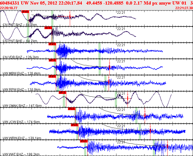The height and width of the screenshot is (156, 193).
Task: Click the later green predicted-arrival bar on OMAK trace
Action: pyautogui.click(x=116, y=99)
